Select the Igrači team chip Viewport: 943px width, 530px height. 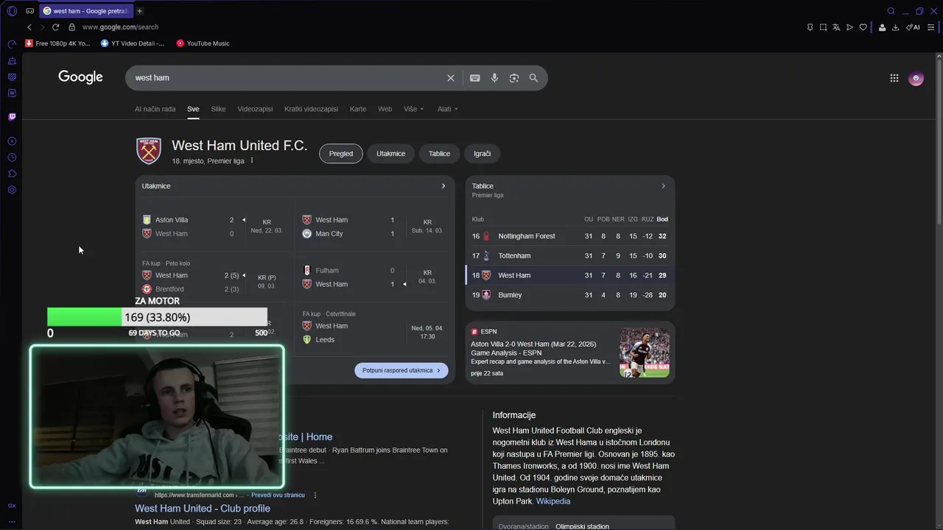point(482,154)
